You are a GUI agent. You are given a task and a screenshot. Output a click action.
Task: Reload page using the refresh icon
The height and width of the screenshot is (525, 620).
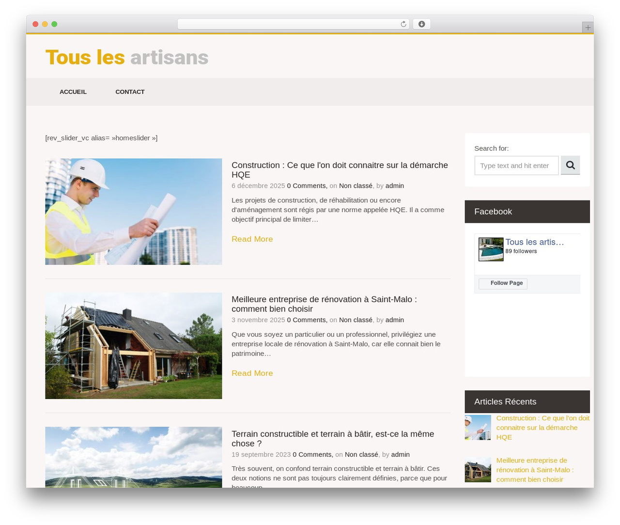pyautogui.click(x=403, y=24)
